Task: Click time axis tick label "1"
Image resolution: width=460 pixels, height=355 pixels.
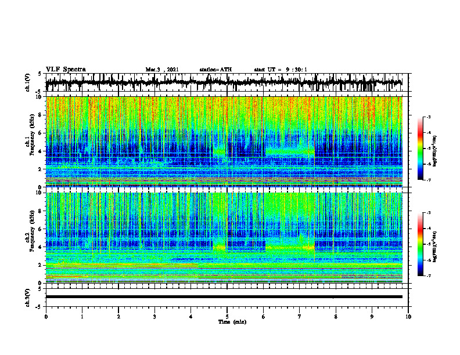Action: click(x=82, y=317)
